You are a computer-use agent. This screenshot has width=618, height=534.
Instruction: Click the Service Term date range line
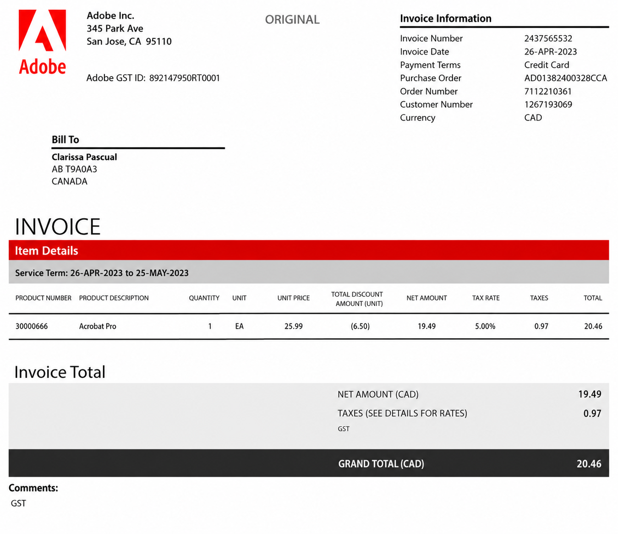(102, 273)
